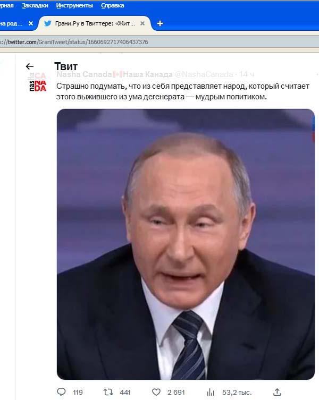Click the Twitter bird favicon on tab
The height and width of the screenshot is (400, 319).
[x=47, y=23]
